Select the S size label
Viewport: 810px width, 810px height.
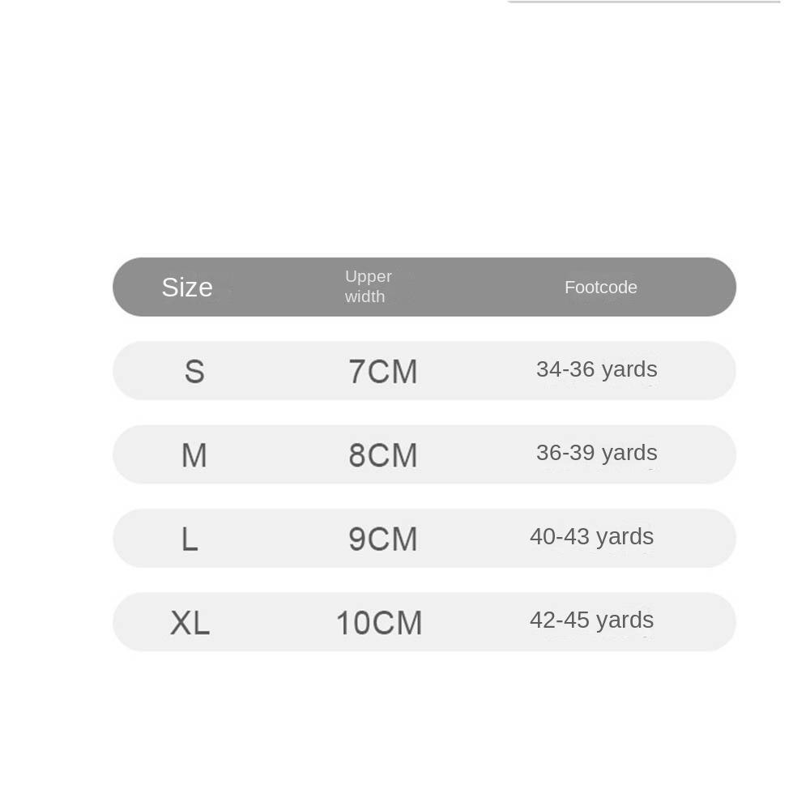pos(194,372)
